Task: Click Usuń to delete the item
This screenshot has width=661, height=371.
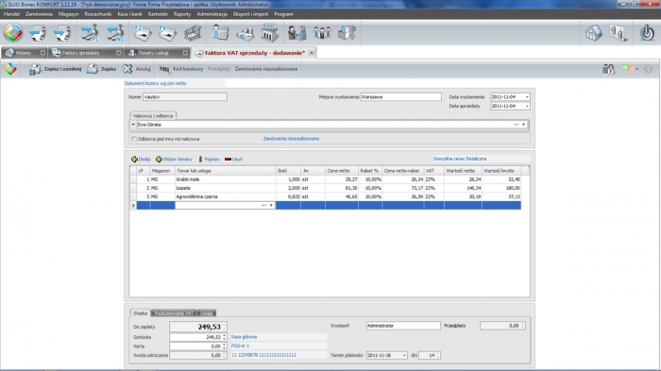Action: click(233, 159)
